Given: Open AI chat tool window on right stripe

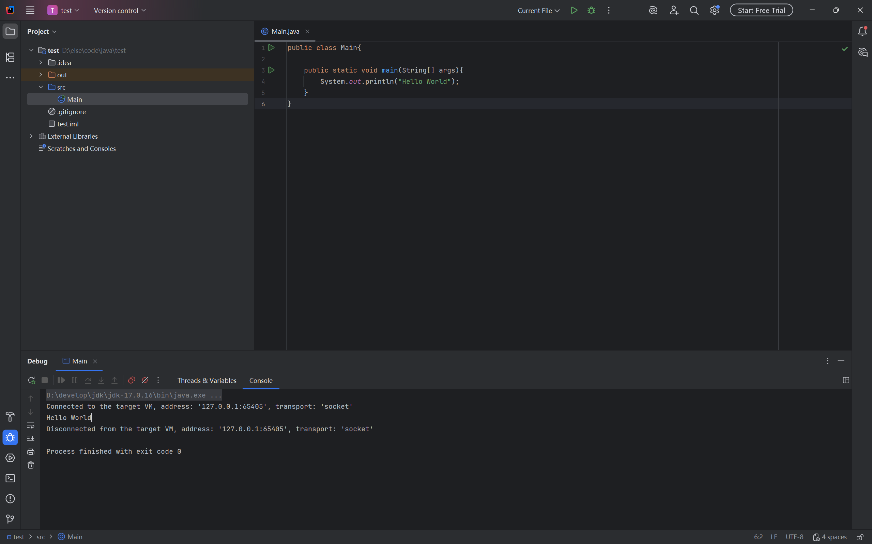Looking at the screenshot, I should click(x=862, y=52).
